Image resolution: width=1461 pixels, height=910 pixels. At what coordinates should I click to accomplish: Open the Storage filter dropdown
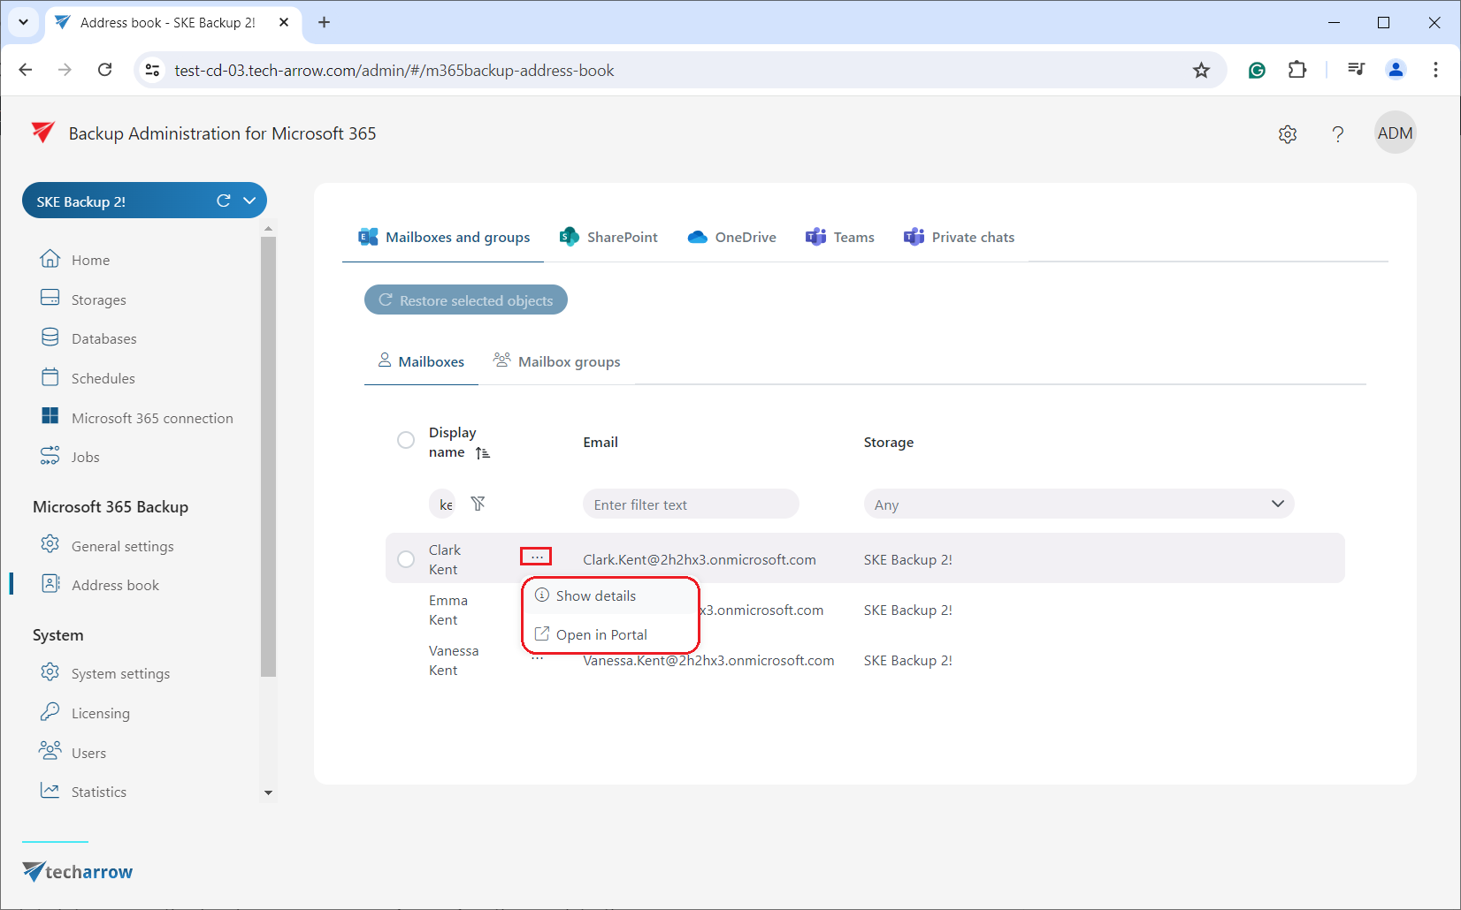click(x=1078, y=504)
